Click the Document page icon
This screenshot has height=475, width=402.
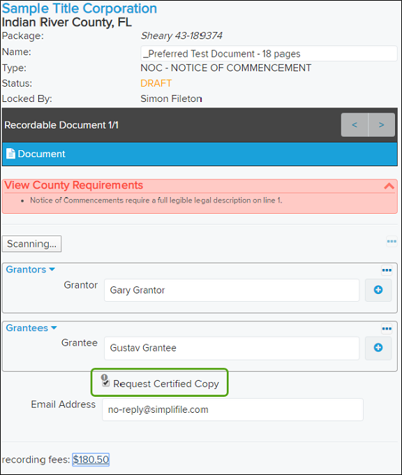click(x=10, y=154)
